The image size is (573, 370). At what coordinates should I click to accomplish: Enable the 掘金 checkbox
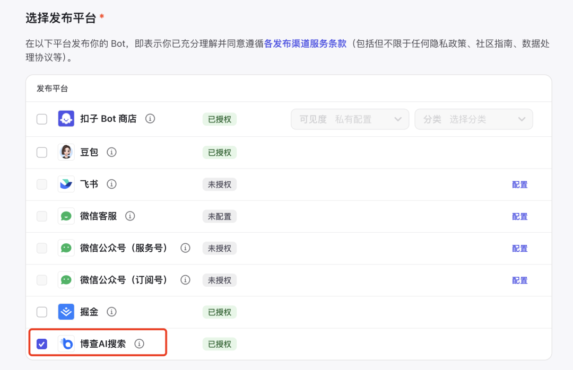click(42, 312)
